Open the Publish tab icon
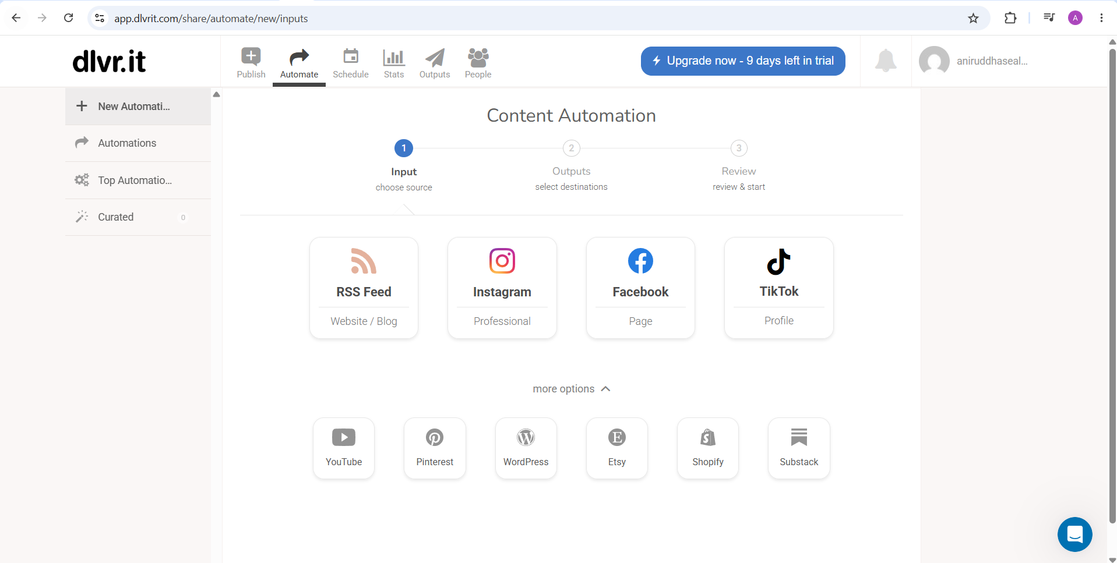1117x563 pixels. (x=251, y=56)
